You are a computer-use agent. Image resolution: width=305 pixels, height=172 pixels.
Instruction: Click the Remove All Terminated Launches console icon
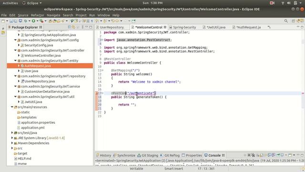coord(253,155)
